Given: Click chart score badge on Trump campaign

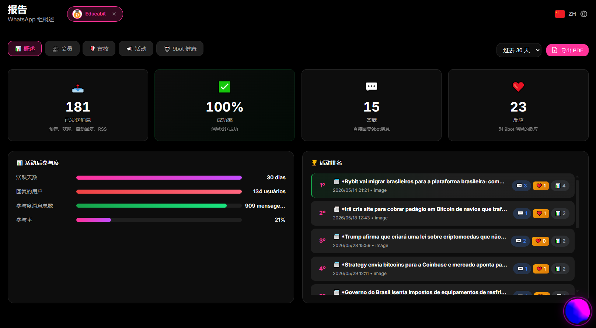Looking at the screenshot, I should 560,241.
